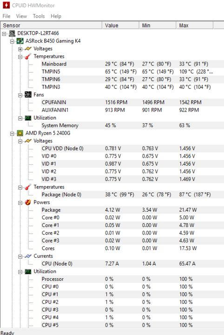This screenshot has width=224, height=335.
Task: Select the DESKTOP-L2RT466 computer icon
Action: [12, 33]
